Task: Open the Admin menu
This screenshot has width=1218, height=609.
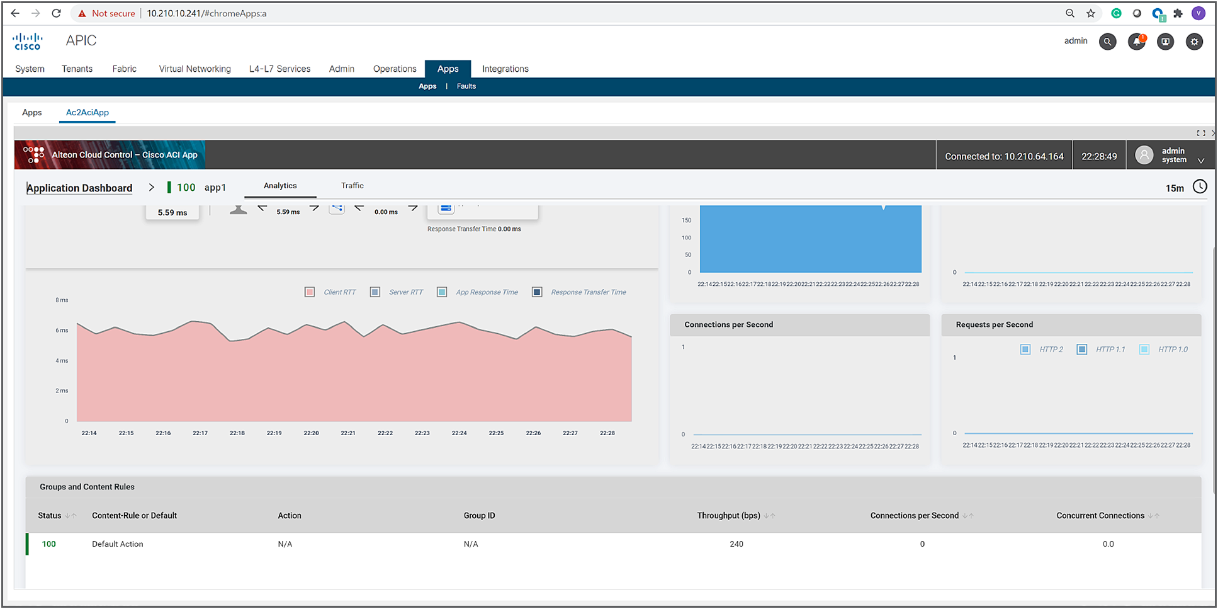Action: [x=342, y=69]
